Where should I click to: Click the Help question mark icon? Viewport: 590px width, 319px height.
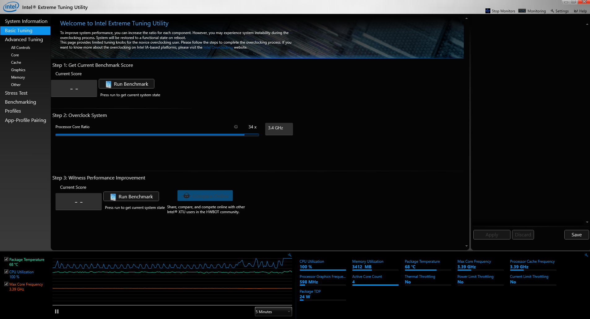pyautogui.click(x=576, y=11)
